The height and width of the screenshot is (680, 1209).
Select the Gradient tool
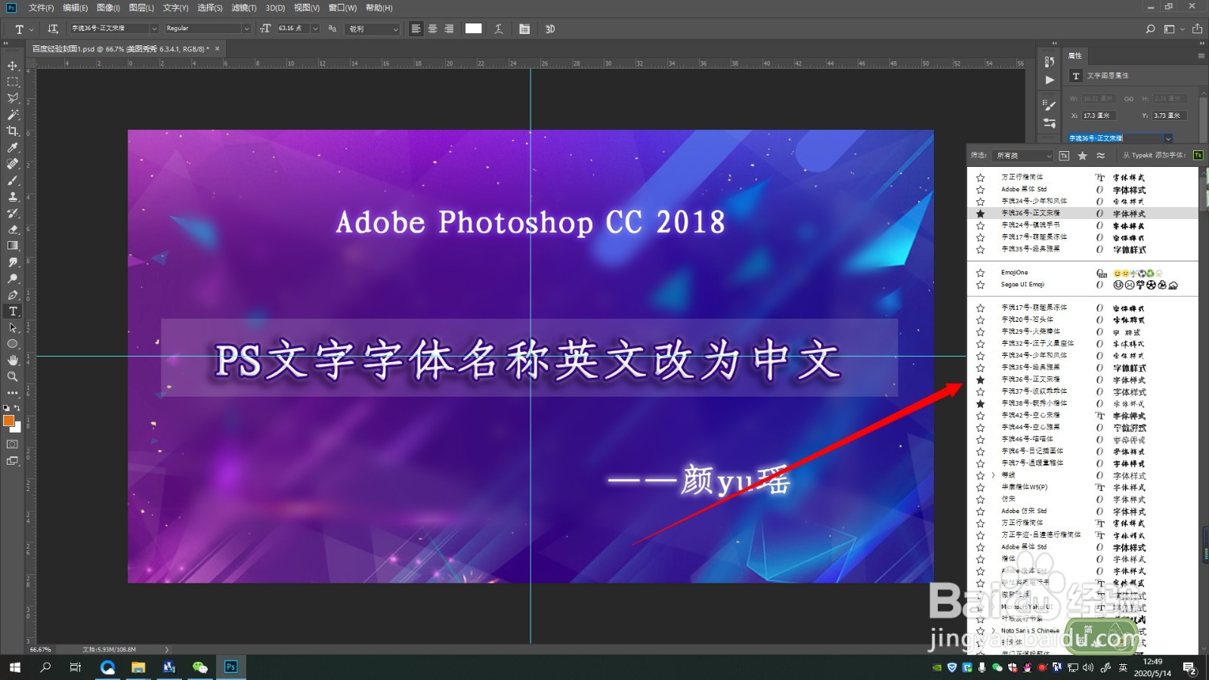pos(13,246)
